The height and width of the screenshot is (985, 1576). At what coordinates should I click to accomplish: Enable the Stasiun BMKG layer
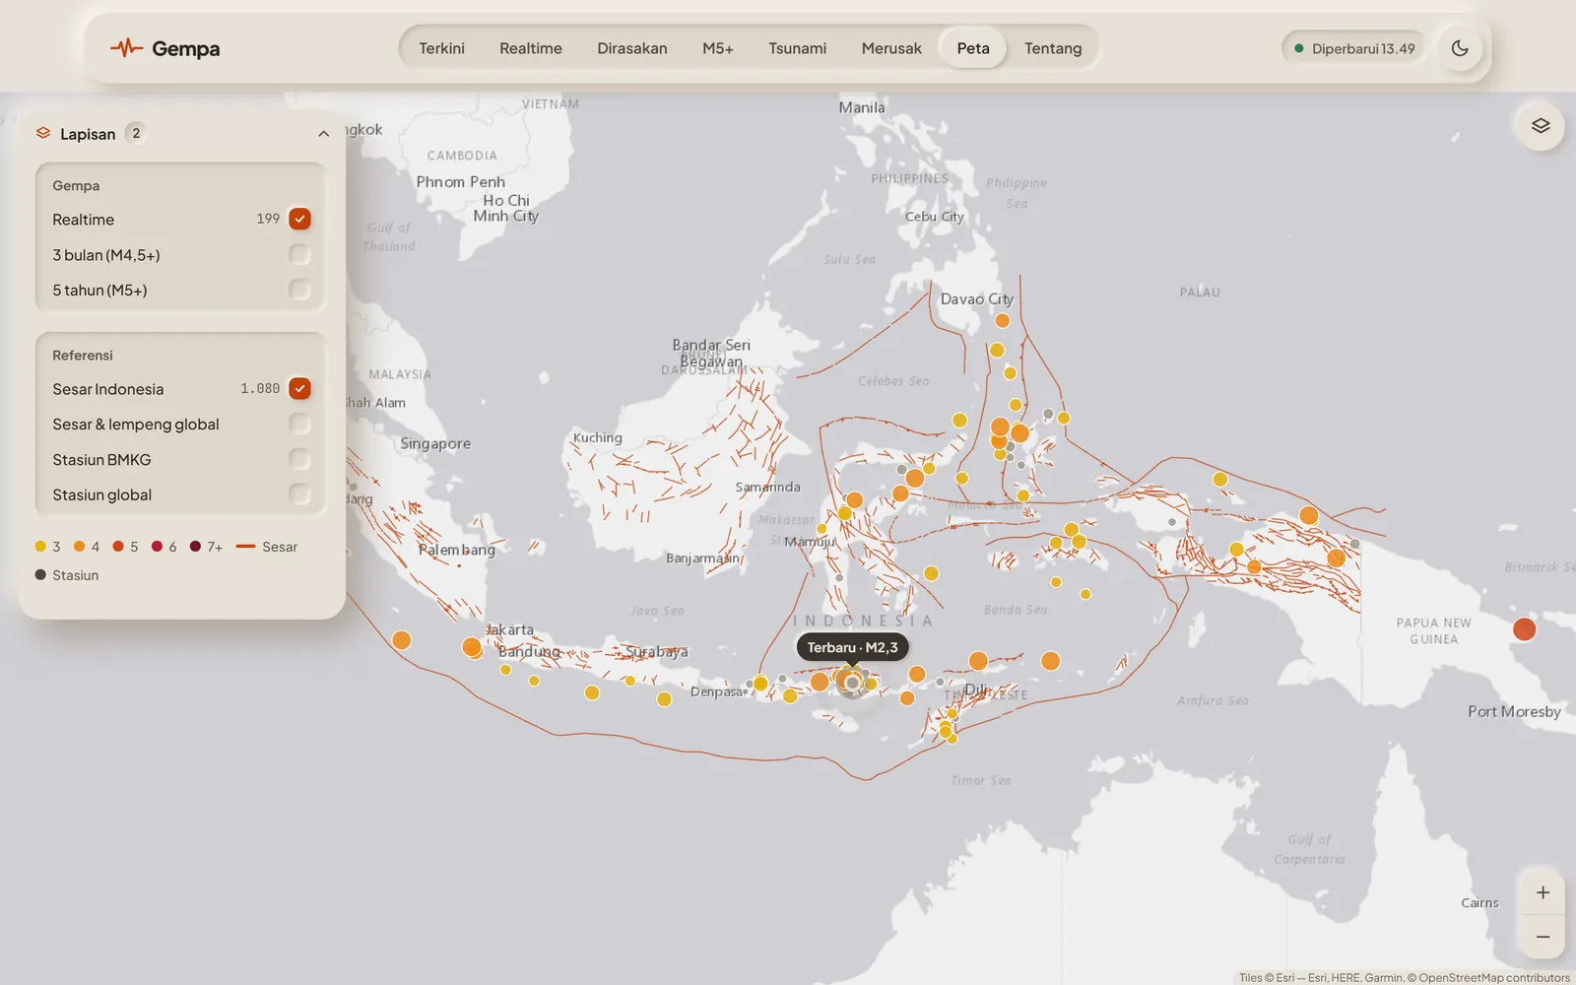[299, 459]
